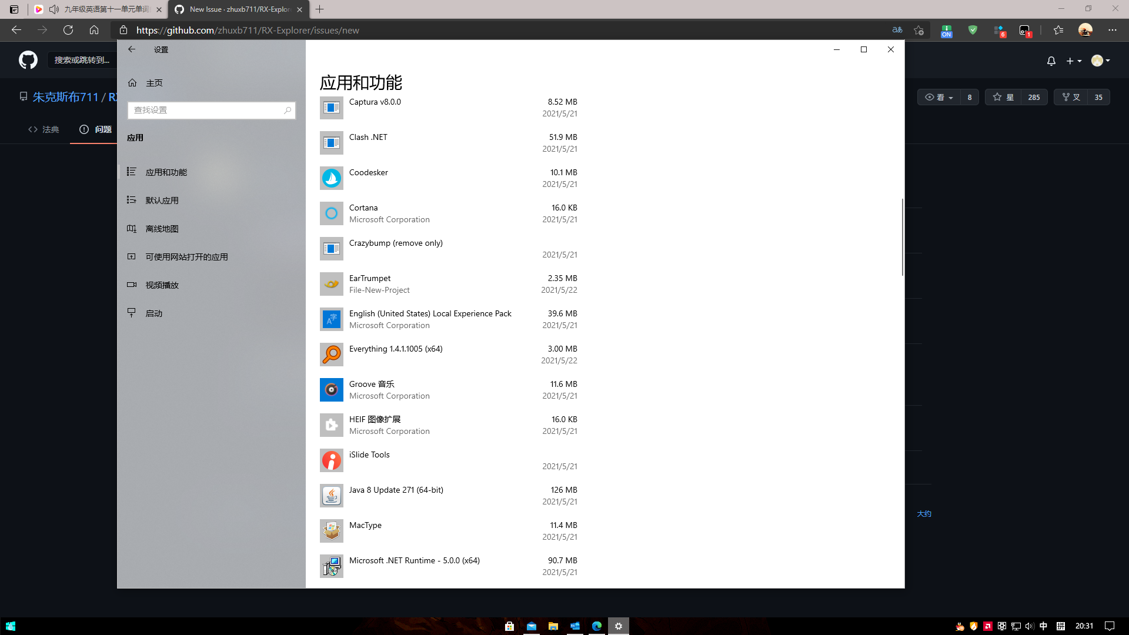Screen dimensions: 1129x635
Task: Open the action center notification icon
Action: click(x=1110, y=626)
